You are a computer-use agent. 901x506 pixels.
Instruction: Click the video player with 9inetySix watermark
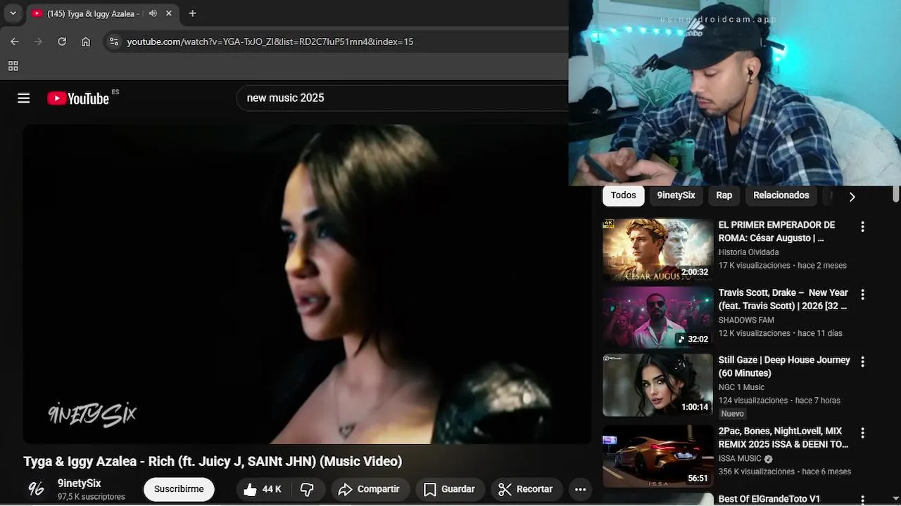click(307, 284)
